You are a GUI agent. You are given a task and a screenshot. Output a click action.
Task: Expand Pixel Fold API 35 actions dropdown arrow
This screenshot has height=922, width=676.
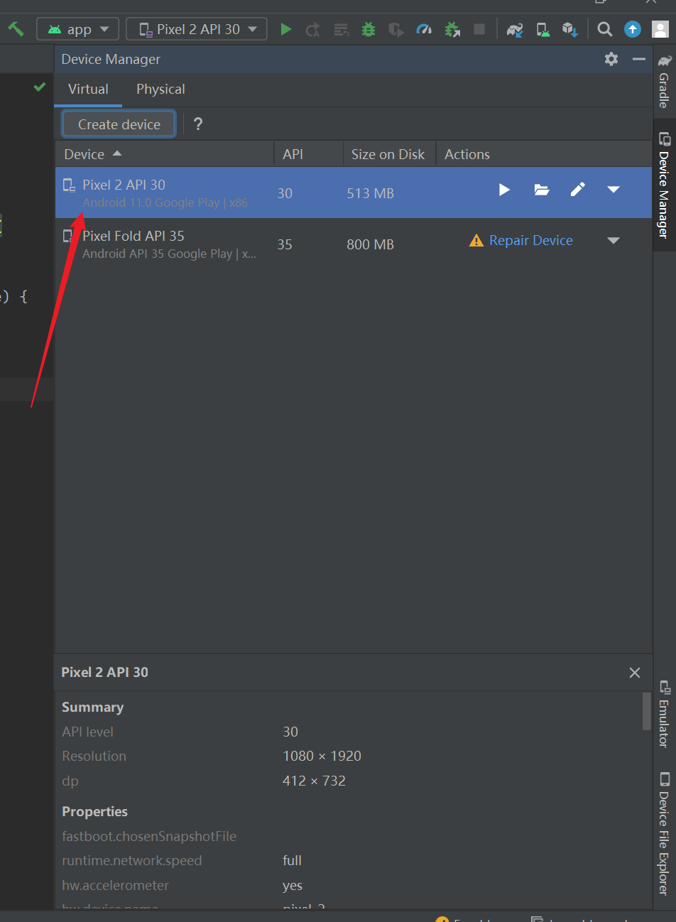(614, 241)
